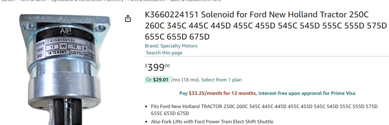
Task: Click the Search this page link
Action: click(164, 53)
